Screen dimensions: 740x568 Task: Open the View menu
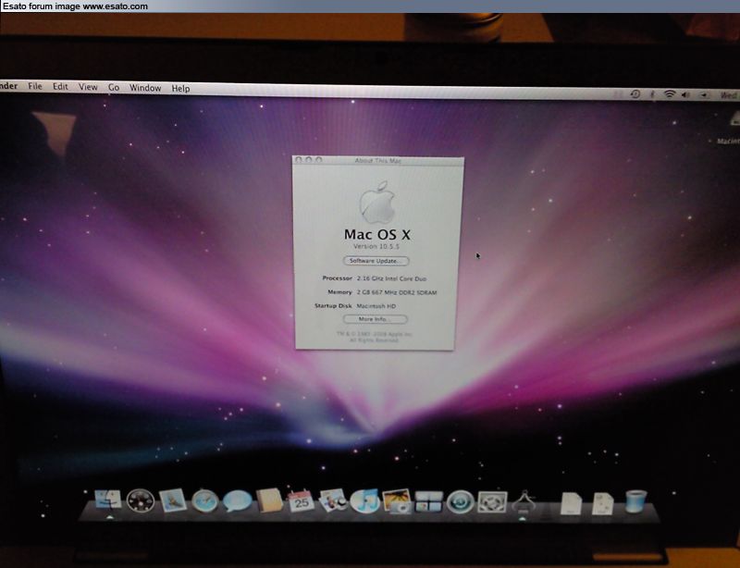[88, 87]
